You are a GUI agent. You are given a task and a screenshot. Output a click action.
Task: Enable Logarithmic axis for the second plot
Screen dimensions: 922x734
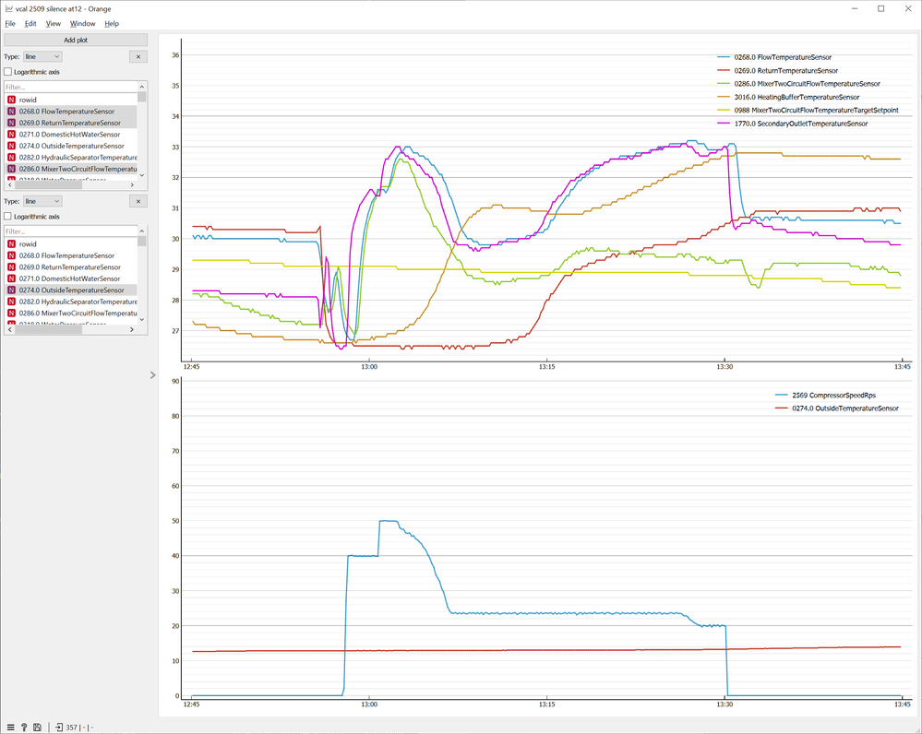click(x=8, y=217)
